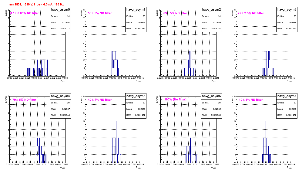Click the Events y-axis label of havg_asym0 plot
This screenshot has width=302, height=173.
(x=6, y=13)
